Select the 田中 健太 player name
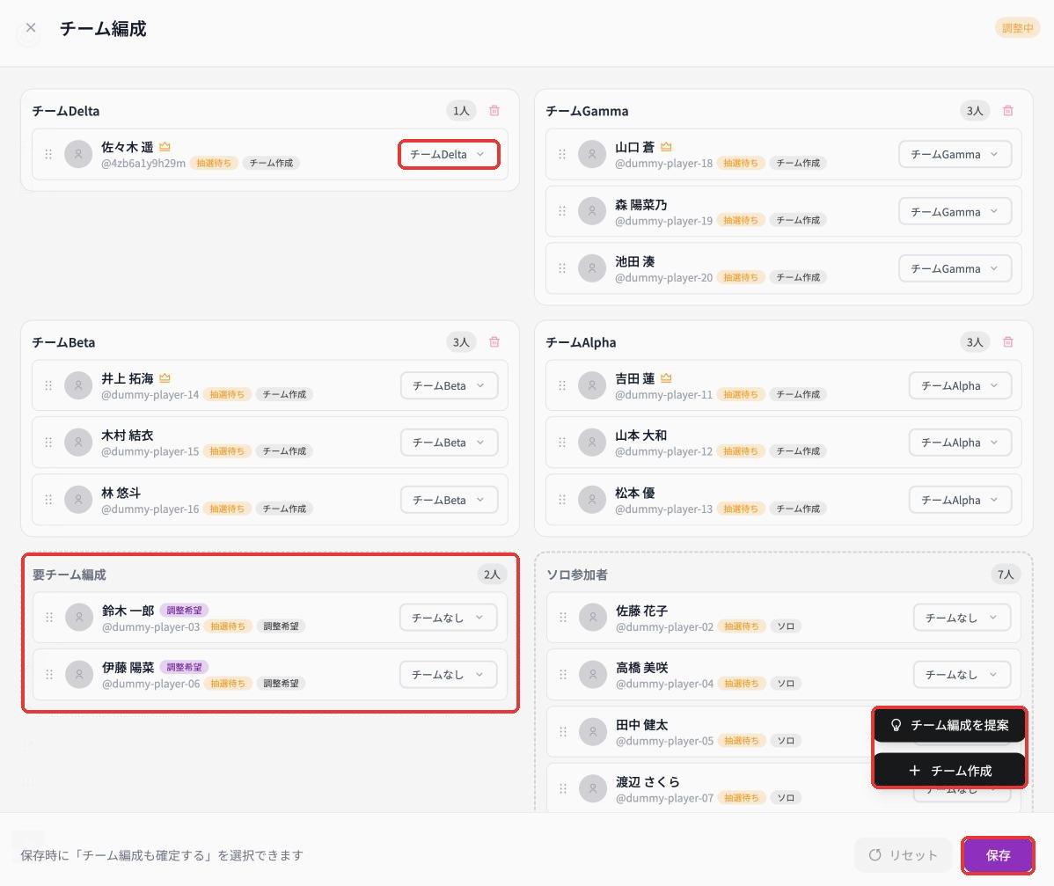 pyautogui.click(x=641, y=725)
